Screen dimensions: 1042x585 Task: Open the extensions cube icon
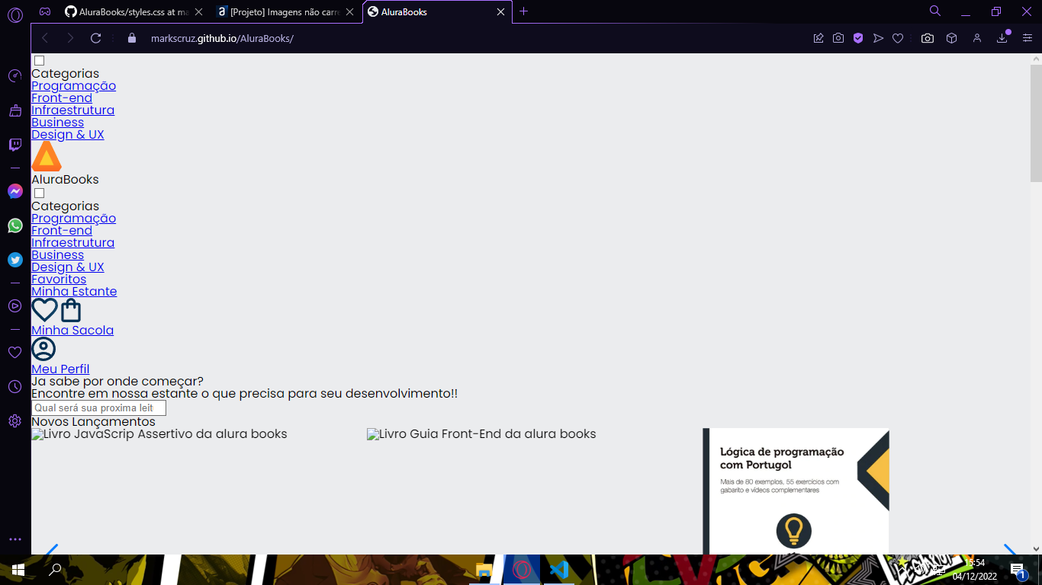(951, 38)
